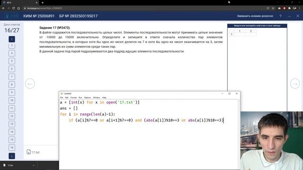
Task: Go back using the browser back arrow
Action: click(3, 8)
